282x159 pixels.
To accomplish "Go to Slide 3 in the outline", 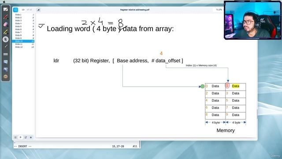I will [x=23, y=21].
